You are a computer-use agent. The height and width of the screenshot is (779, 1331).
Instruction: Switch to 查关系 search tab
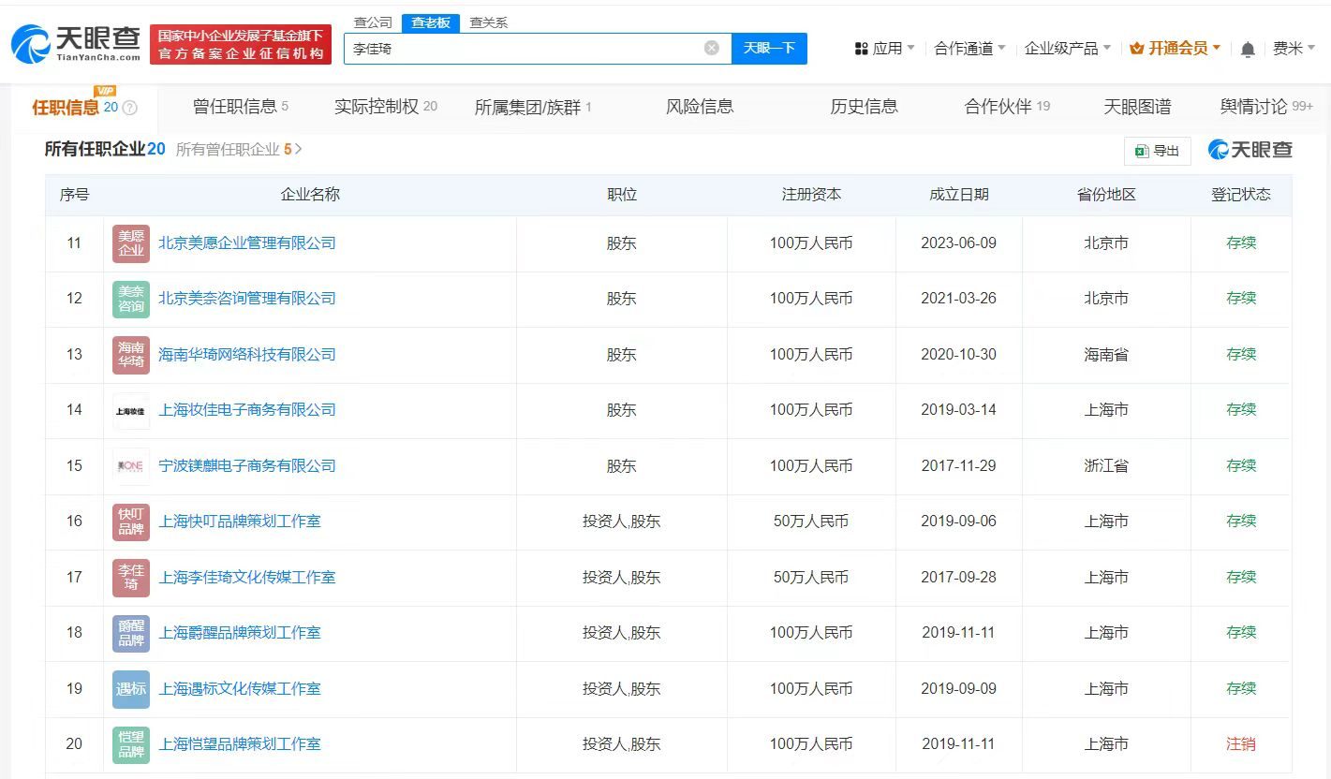(488, 22)
